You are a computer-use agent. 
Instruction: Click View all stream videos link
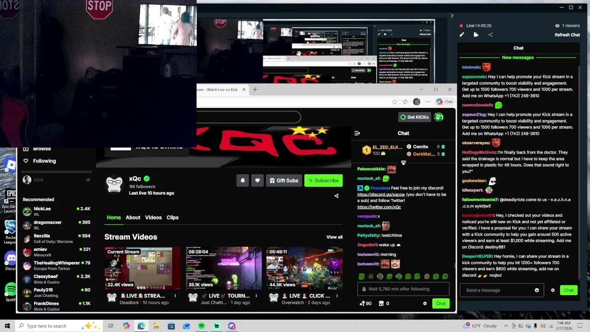(335, 237)
